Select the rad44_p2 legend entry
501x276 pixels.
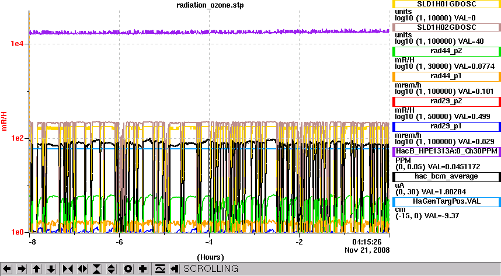tap(446, 51)
